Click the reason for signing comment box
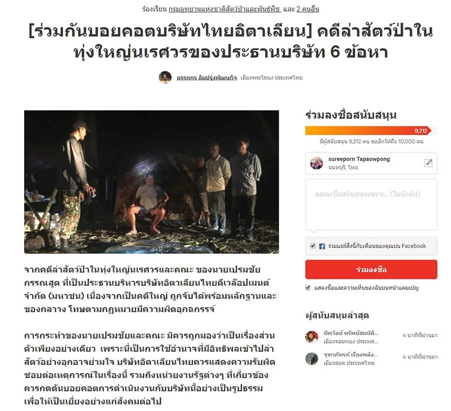The image size is (451, 411). 371,204
